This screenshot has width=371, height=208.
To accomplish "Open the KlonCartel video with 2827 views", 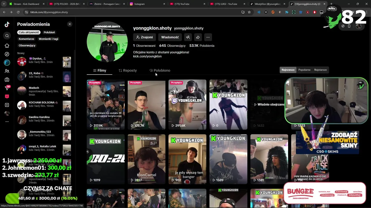I will tap(146, 159).
